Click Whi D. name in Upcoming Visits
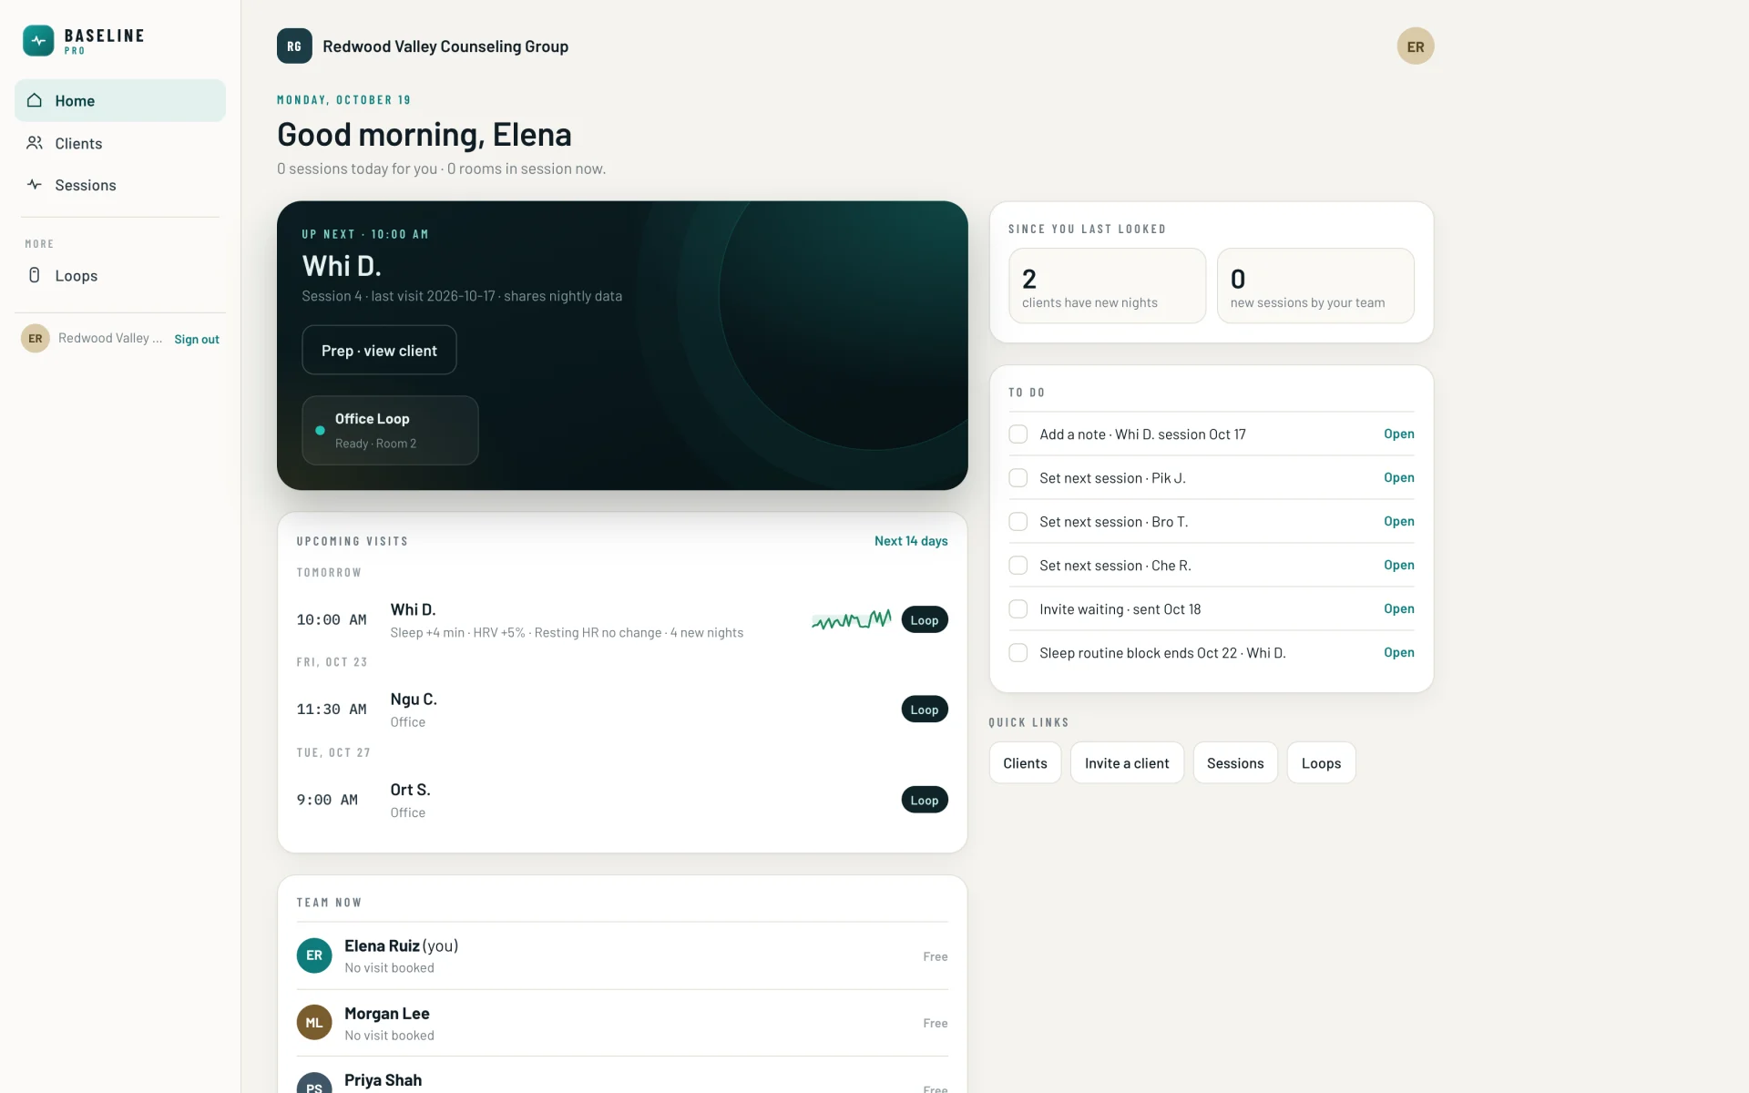 pyautogui.click(x=414, y=609)
